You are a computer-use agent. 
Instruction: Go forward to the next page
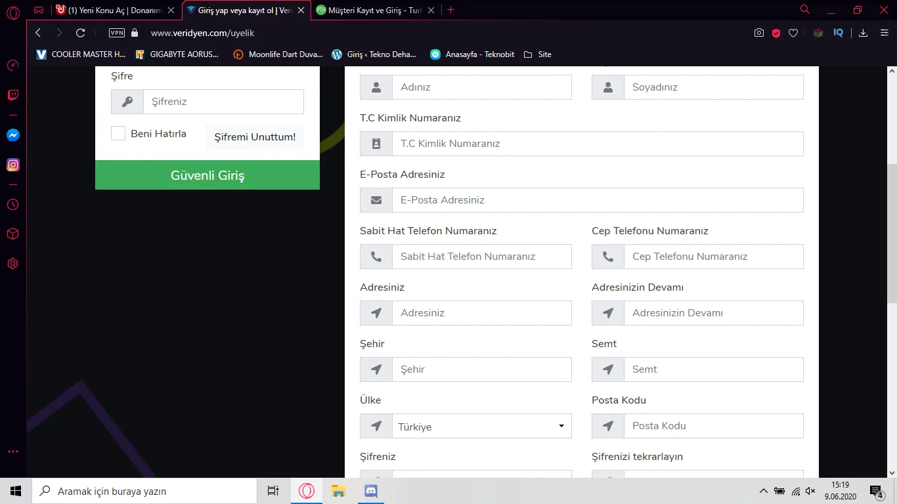click(x=59, y=33)
